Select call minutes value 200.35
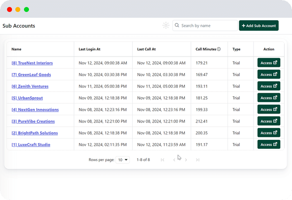The height and width of the screenshot is (200, 292). point(201,133)
